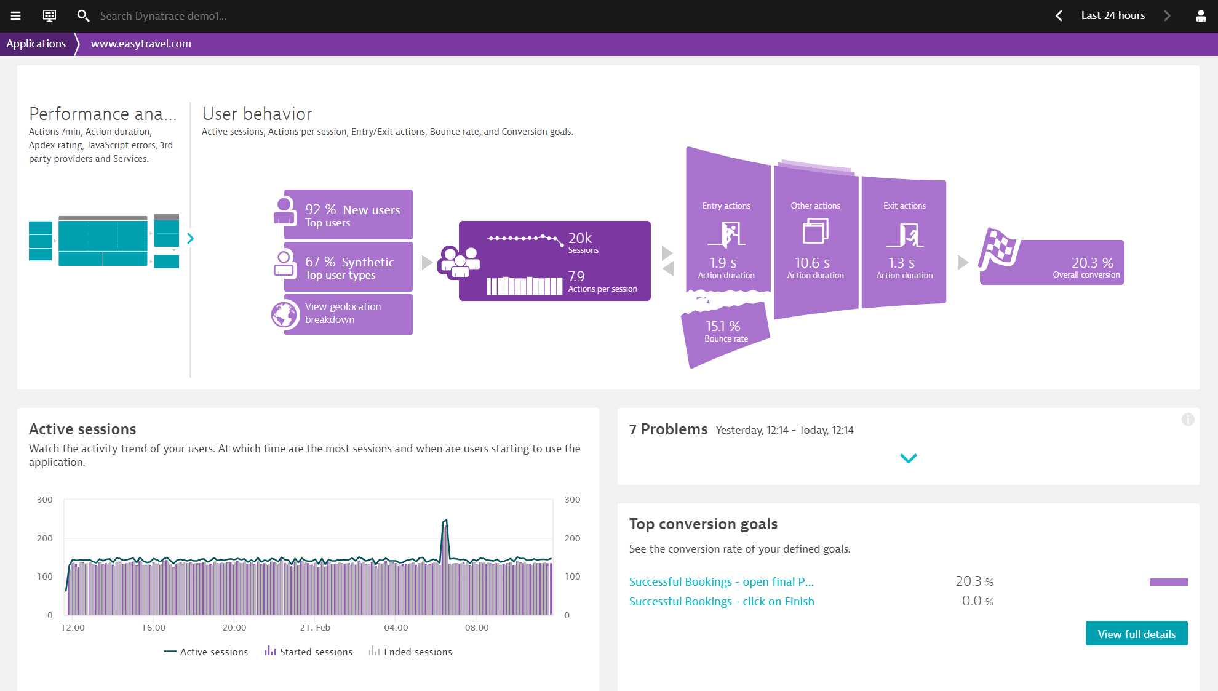Click the search magnifier icon
The height and width of the screenshot is (691, 1218).
[82, 16]
